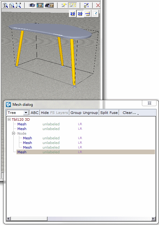Image resolution: width=159 pixels, height=225 pixels.
Task: Click the red X delete icon
Action: click(98, 6)
